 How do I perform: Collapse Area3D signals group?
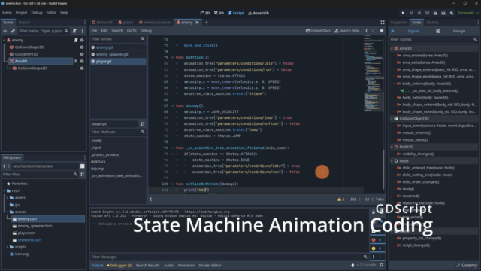[x=392, y=48]
